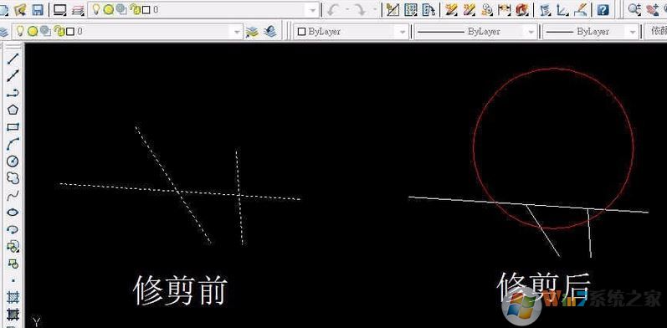Image resolution: width=667 pixels, height=328 pixels.
Task: Click the Undo arrow icon
Action: click(333, 10)
